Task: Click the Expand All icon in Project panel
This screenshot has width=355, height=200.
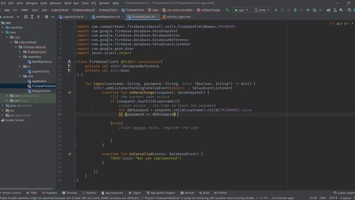Action: click(32, 17)
